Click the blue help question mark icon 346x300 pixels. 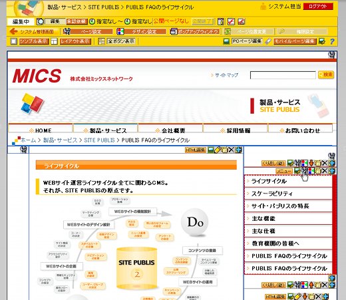pos(332,41)
